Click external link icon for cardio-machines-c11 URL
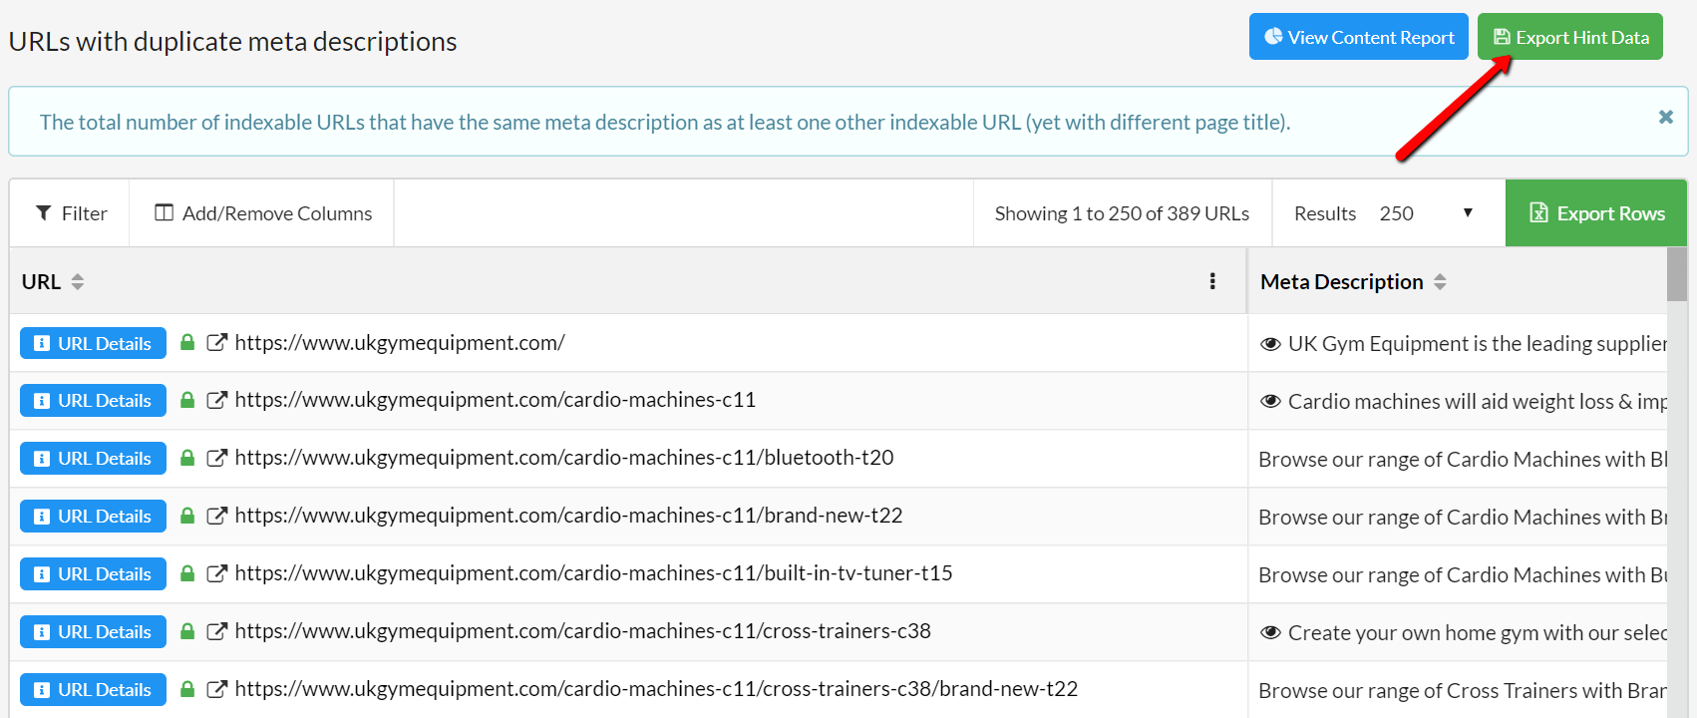 [x=216, y=400]
